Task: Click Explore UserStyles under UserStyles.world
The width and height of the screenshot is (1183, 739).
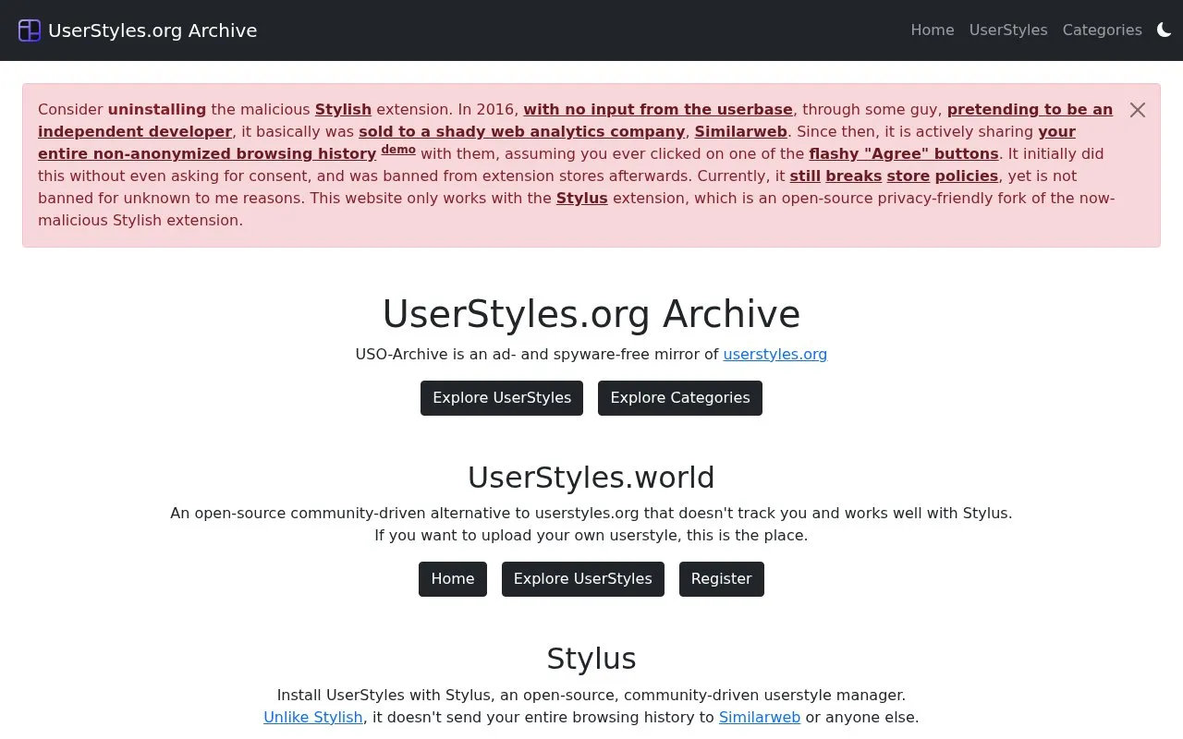Action: pyautogui.click(x=583, y=579)
